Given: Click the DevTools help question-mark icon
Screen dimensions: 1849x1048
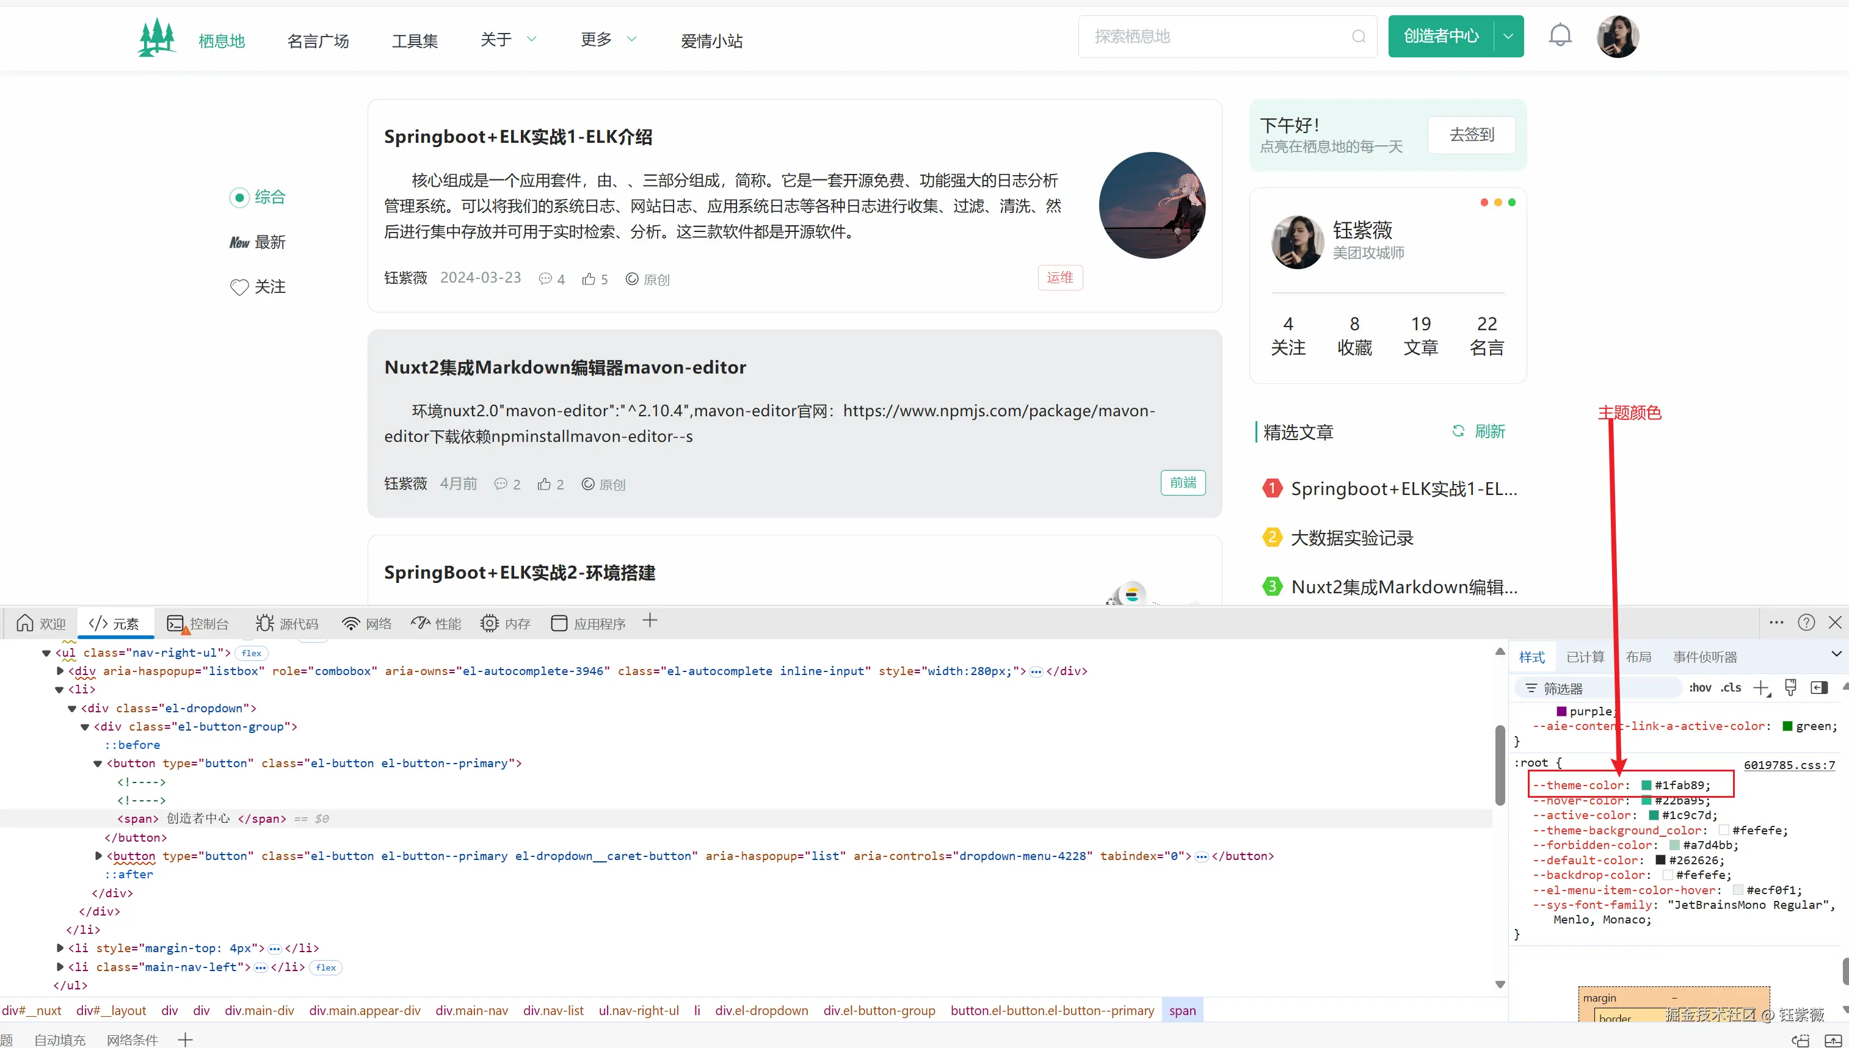Looking at the screenshot, I should [x=1806, y=623].
